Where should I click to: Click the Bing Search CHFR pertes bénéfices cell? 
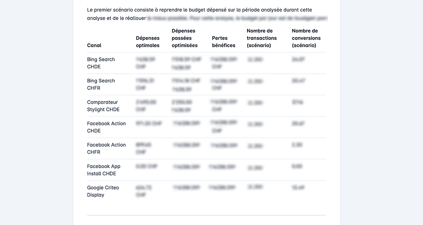[223, 84]
